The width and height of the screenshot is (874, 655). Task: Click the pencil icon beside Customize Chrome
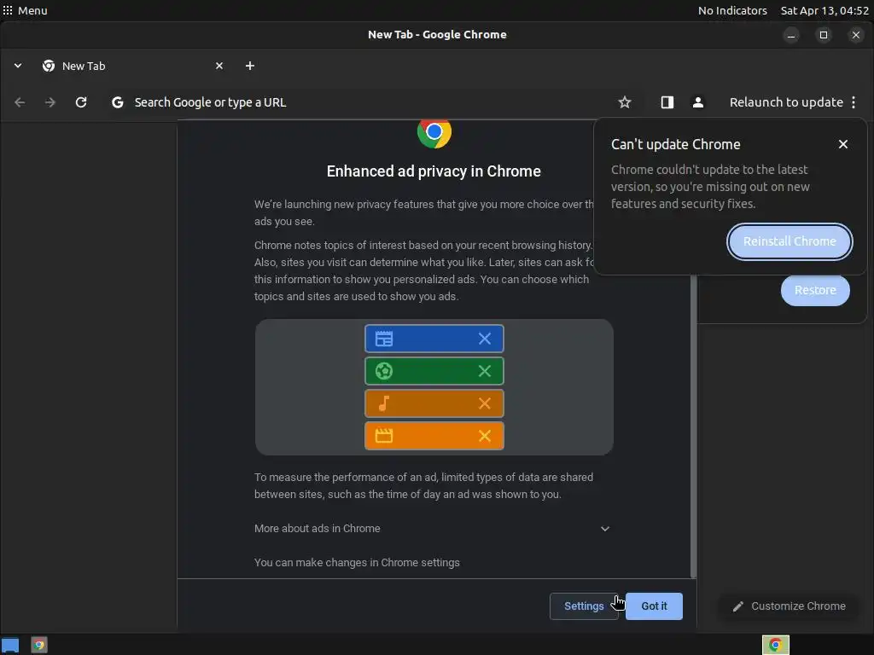(x=738, y=606)
